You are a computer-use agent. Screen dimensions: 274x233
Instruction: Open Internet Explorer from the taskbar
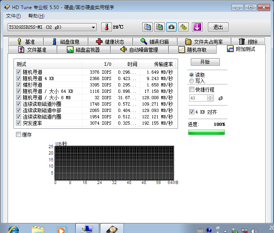coord(13,229)
